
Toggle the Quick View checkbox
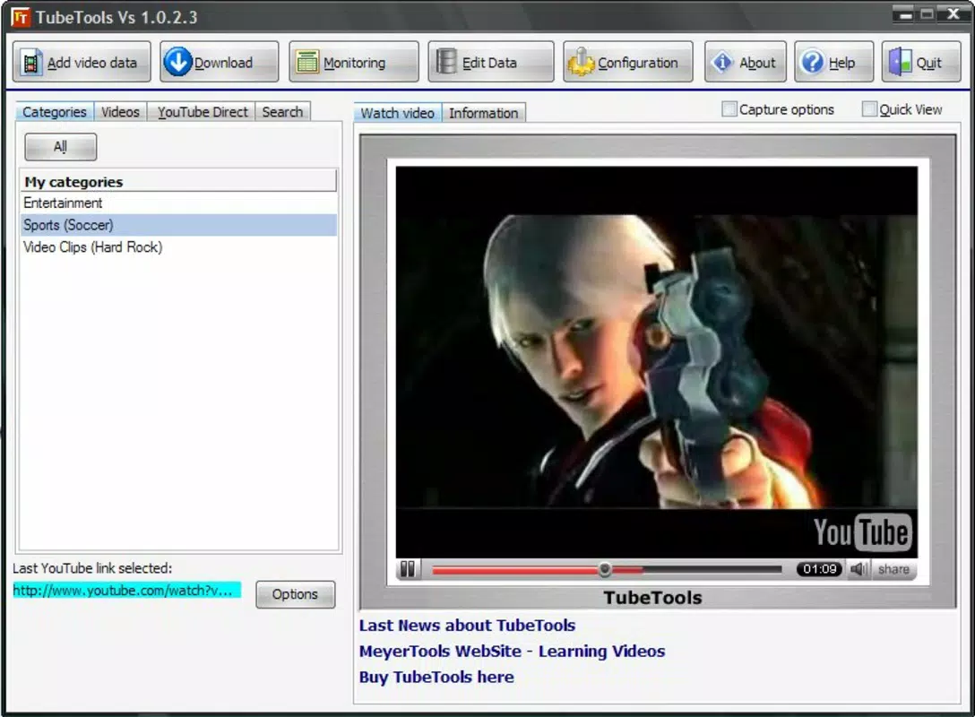(869, 109)
